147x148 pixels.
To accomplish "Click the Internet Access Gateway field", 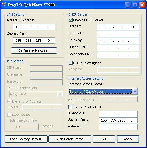I will [x=118, y=127].
